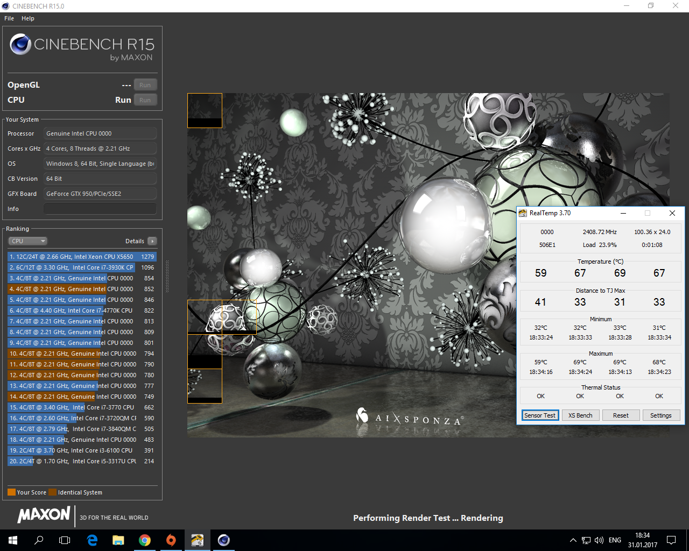This screenshot has height=551, width=689.
Task: Open the CPU ranking dropdown
Action: (28, 241)
